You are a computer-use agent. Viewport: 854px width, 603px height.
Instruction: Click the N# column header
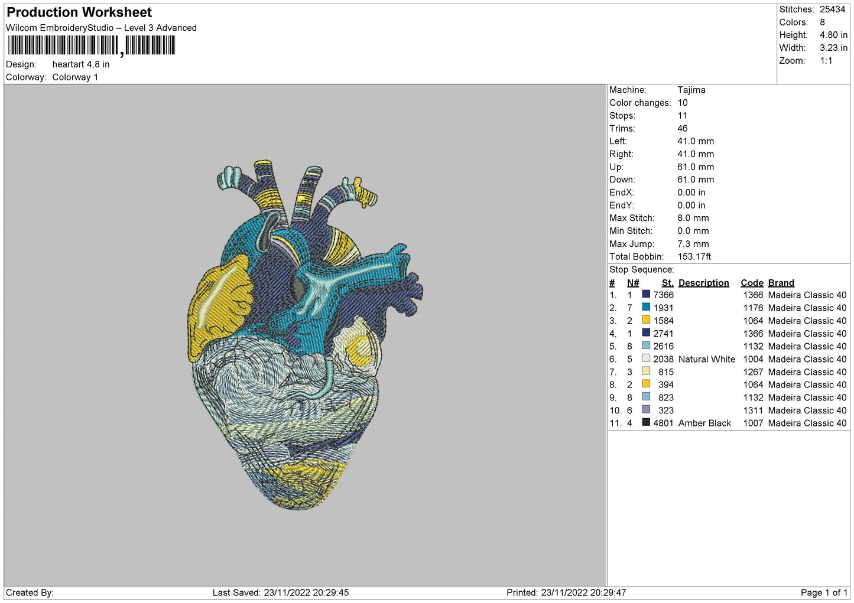(x=633, y=283)
